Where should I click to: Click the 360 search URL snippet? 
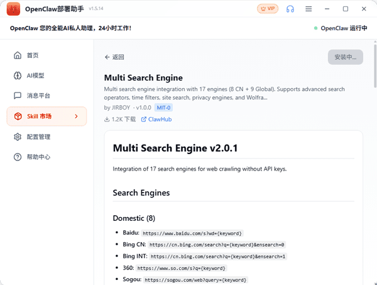182,268
